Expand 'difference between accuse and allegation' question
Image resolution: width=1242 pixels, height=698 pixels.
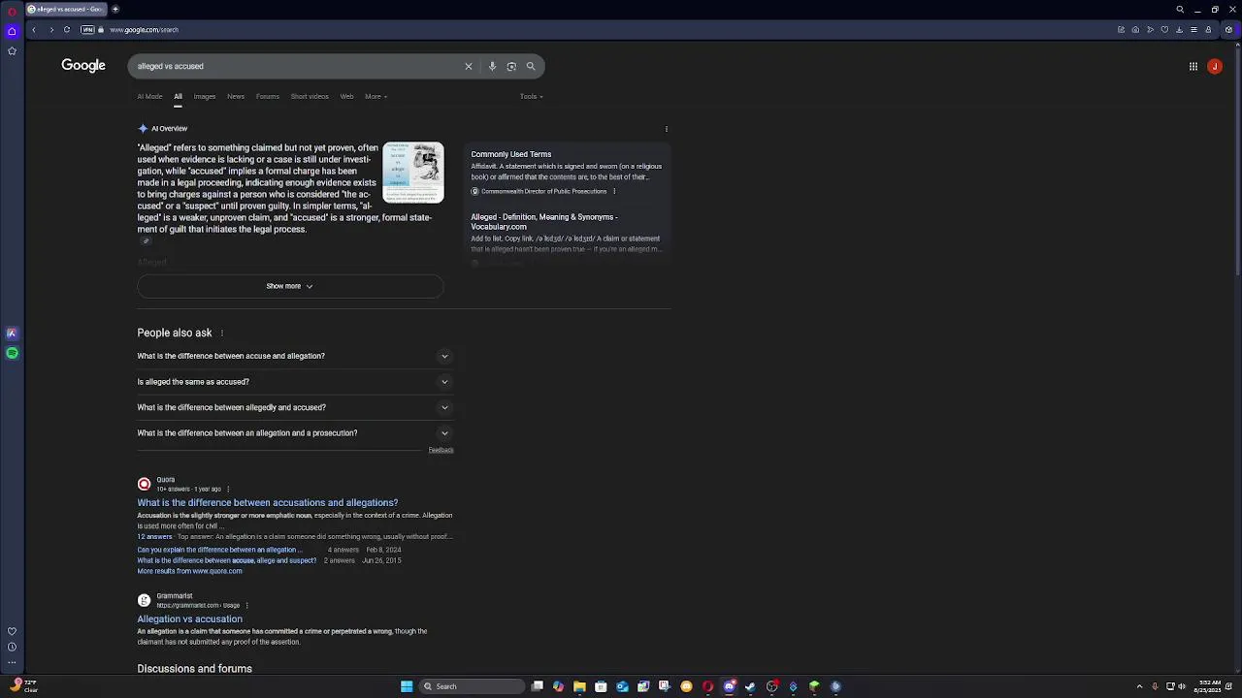coord(293,356)
